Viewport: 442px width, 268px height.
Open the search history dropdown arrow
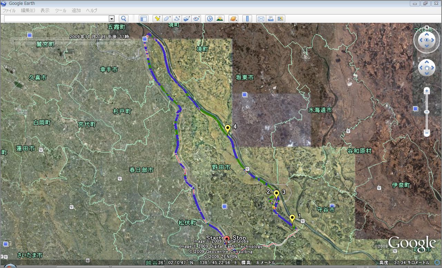pos(112,19)
